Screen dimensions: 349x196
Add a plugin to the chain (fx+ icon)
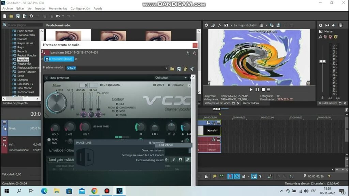(188, 53)
